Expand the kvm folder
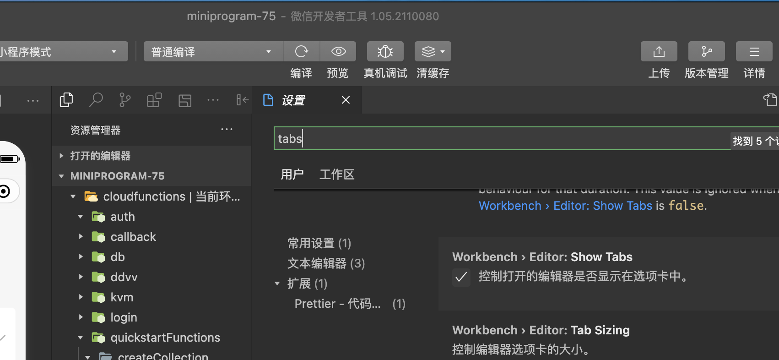Image resolution: width=779 pixels, height=360 pixels. pyautogui.click(x=81, y=297)
